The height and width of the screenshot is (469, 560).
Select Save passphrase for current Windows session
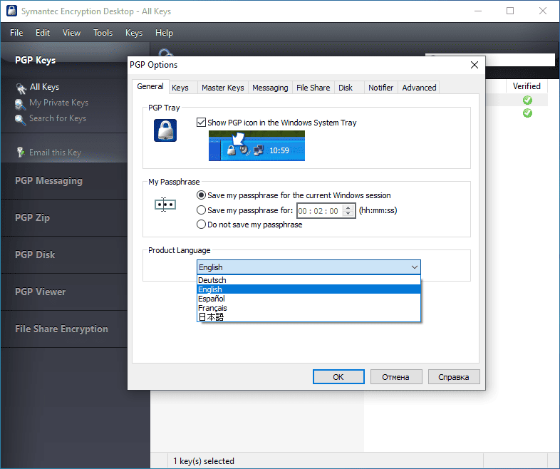201,195
